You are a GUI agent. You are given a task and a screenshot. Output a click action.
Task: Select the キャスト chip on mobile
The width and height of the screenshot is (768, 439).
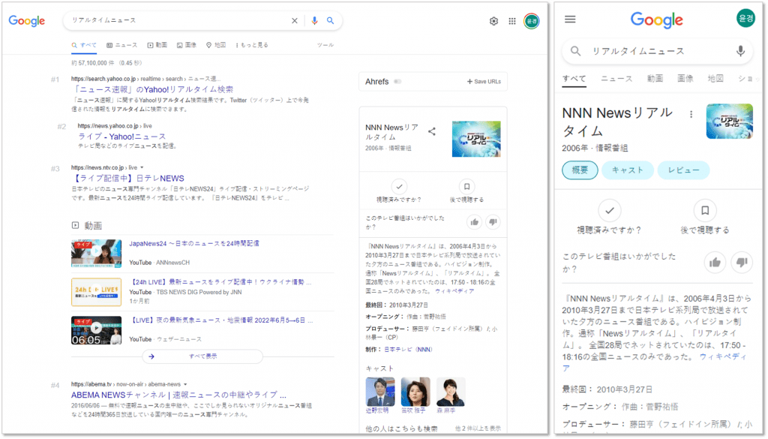628,170
